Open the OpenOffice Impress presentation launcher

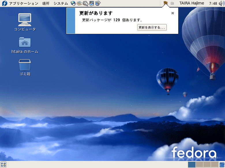tap(92, 3)
